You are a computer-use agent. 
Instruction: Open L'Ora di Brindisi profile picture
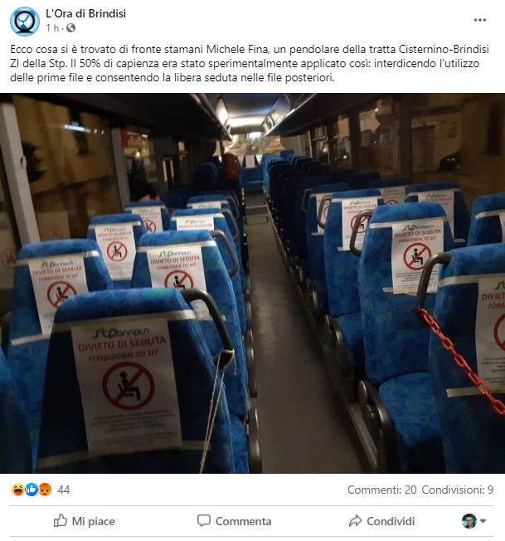point(25,22)
